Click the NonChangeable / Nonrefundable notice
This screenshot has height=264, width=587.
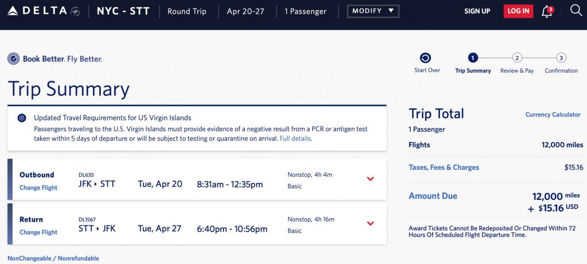coord(53,258)
